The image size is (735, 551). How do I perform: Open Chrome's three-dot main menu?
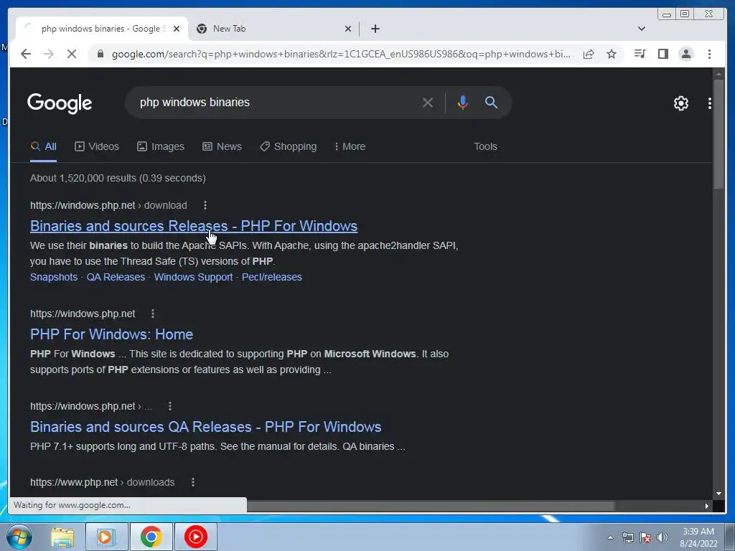[x=709, y=54]
